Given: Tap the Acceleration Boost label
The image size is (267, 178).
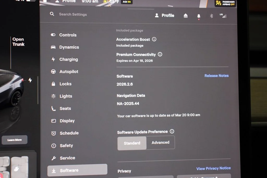Looking at the screenshot, I should coord(133,39).
